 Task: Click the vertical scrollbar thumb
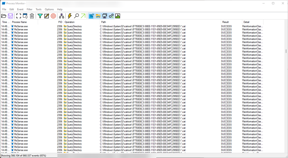click(286, 51)
